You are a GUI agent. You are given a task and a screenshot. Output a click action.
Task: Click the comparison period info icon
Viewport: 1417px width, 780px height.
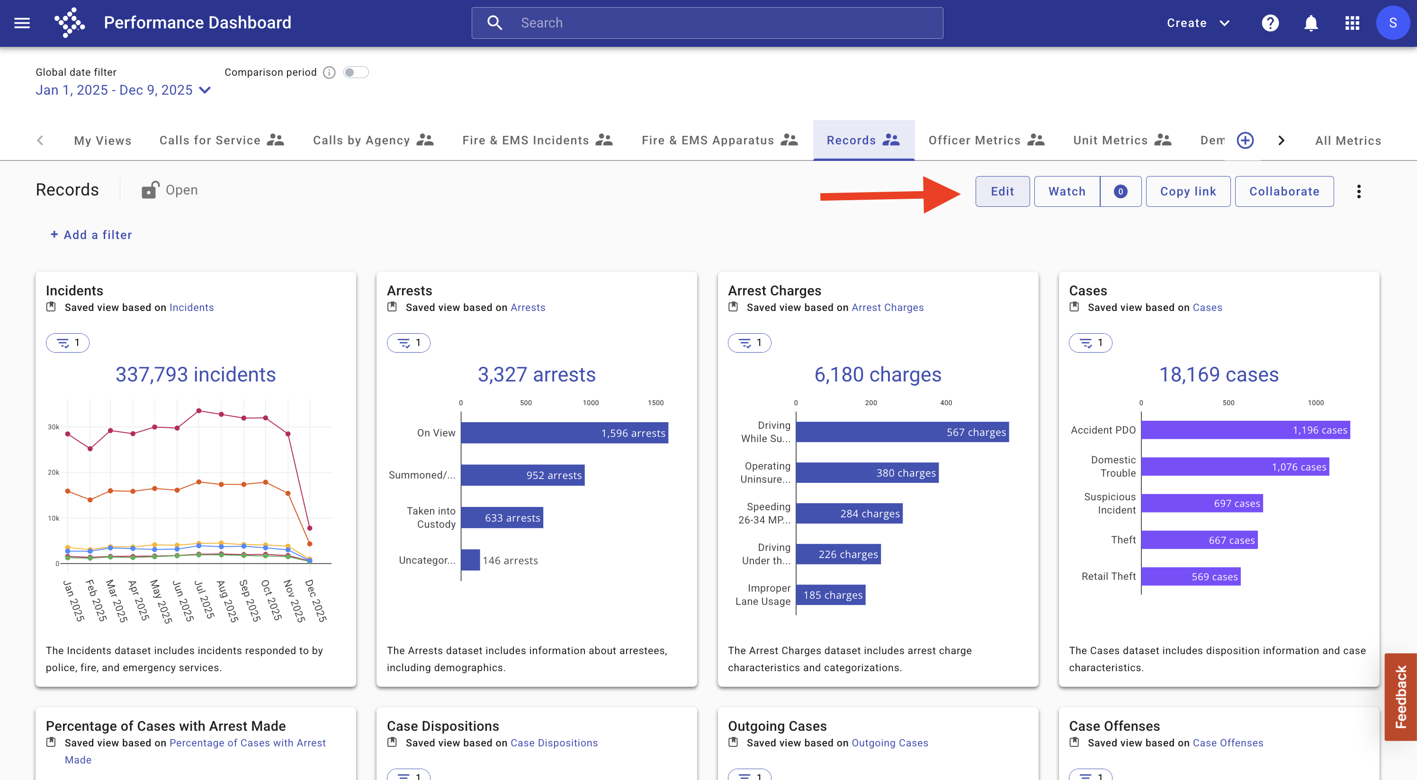[x=329, y=72]
